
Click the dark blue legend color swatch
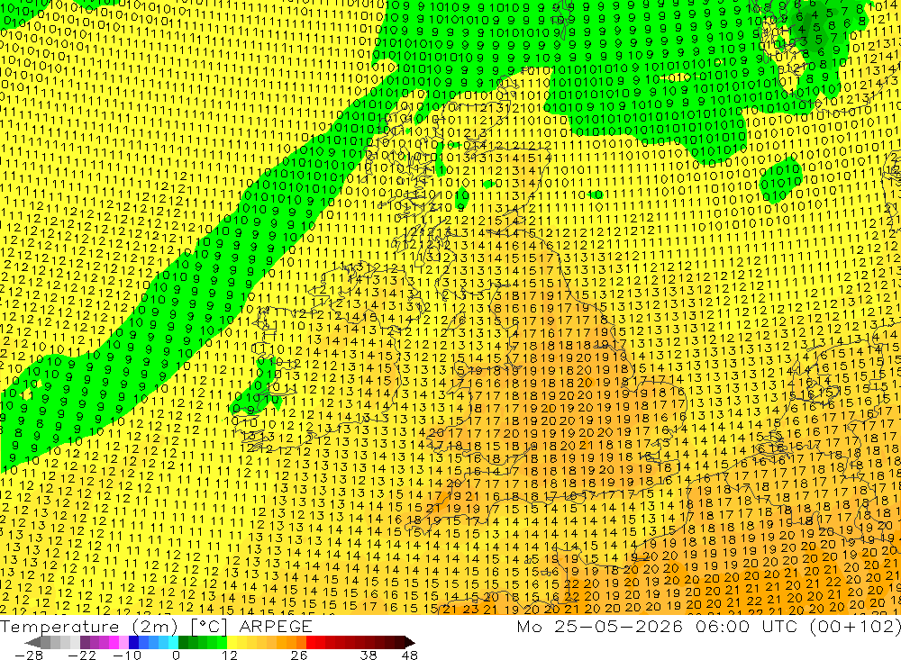click(x=134, y=642)
